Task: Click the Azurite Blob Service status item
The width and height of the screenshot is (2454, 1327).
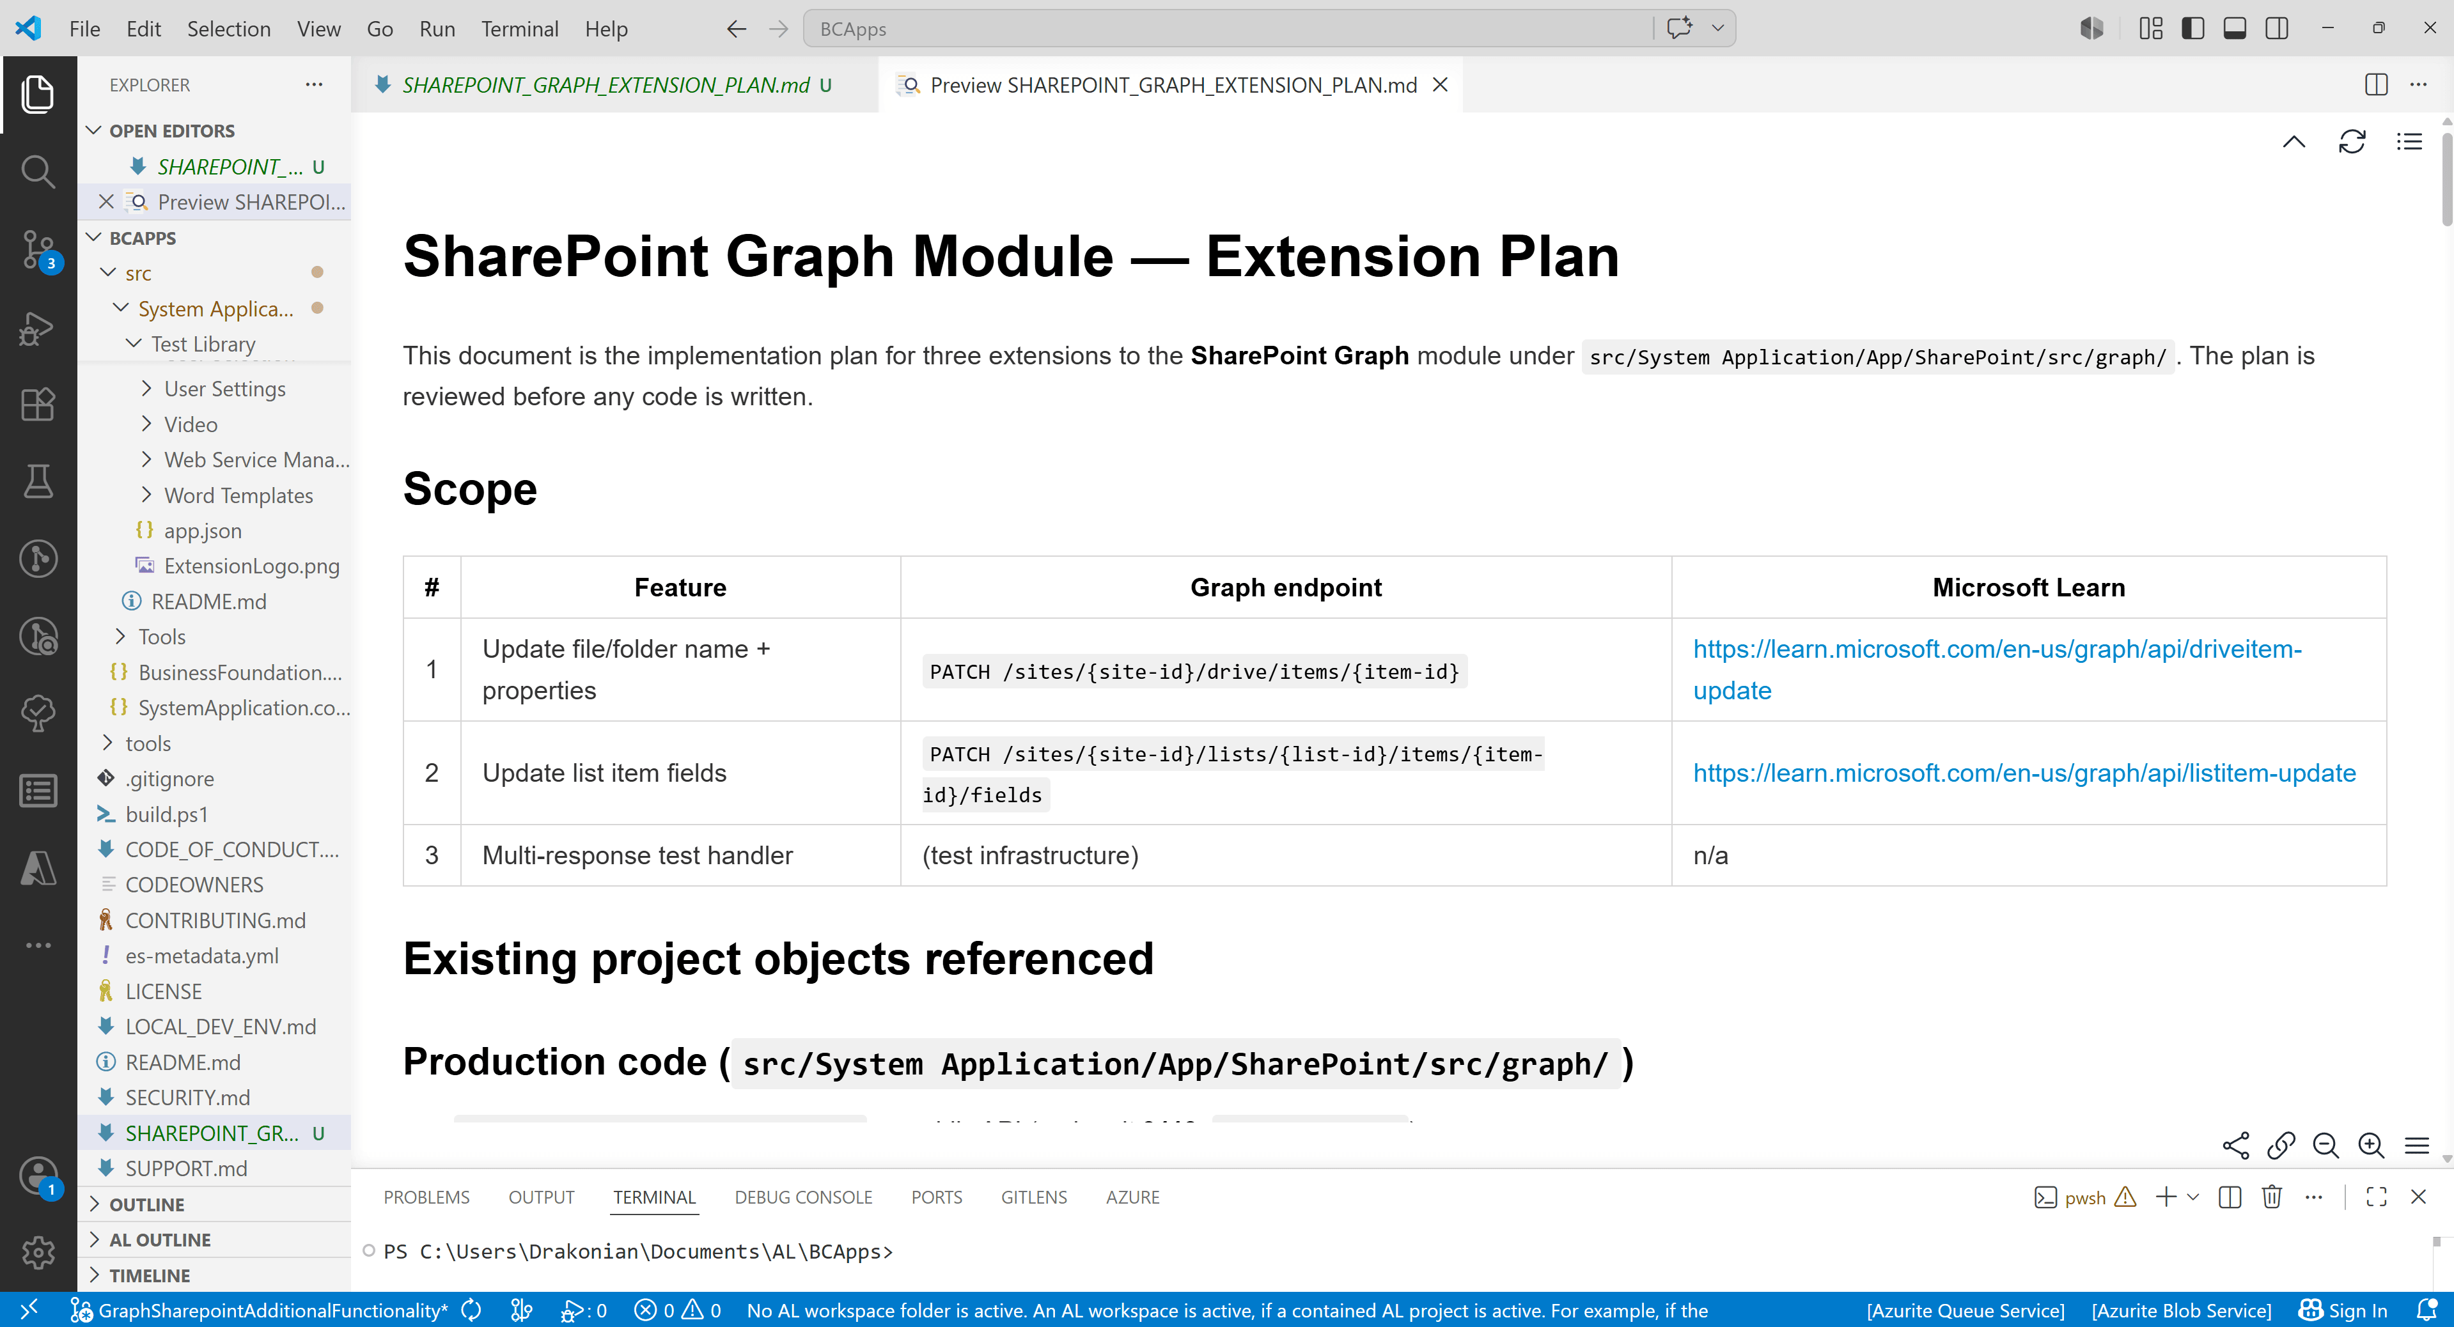Action: coord(2180,1310)
